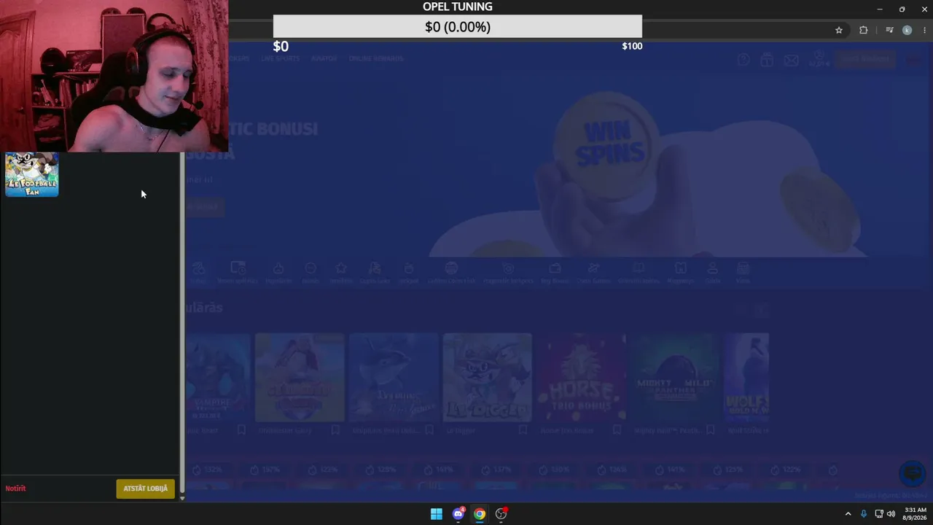Open the Chrome extensions puzzle icon
The image size is (933, 525).
tap(864, 30)
